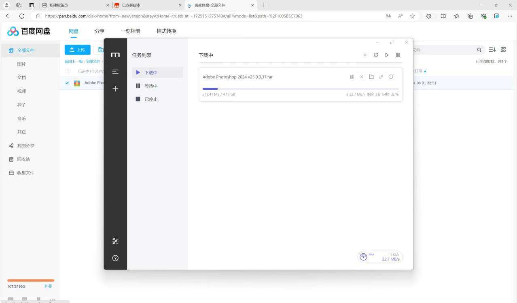Click the translate icon in address bar

tap(388, 16)
